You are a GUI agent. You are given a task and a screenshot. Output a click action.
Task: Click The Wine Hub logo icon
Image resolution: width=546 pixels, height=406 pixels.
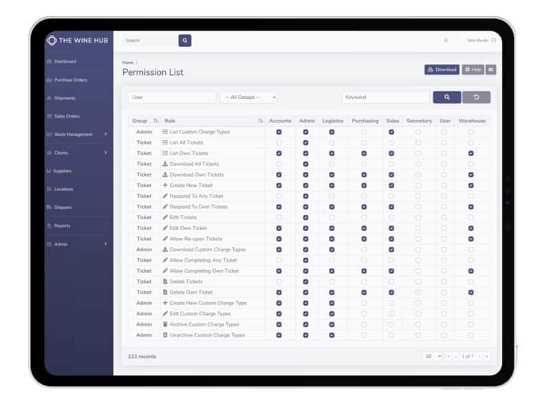pos(52,41)
